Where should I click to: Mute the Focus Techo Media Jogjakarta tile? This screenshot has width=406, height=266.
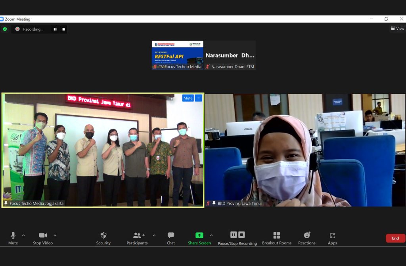click(187, 98)
